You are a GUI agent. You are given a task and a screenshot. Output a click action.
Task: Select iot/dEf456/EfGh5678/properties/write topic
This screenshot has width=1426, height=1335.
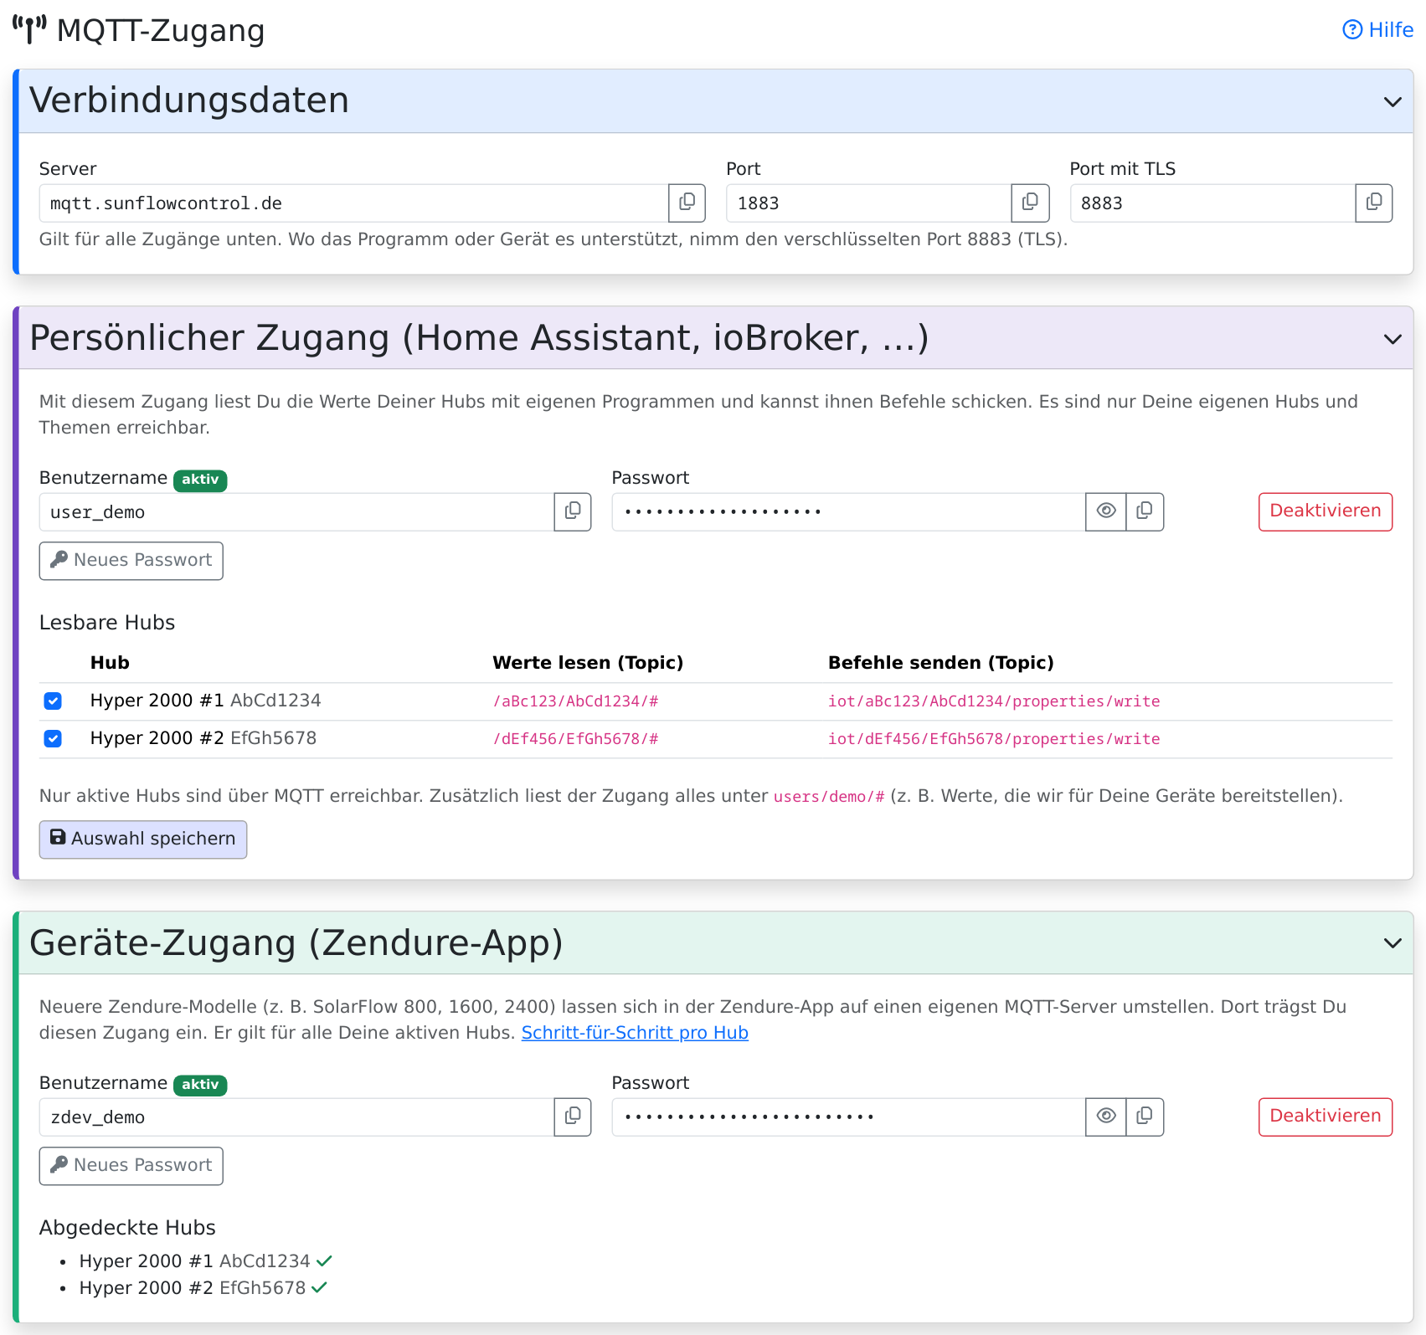tap(994, 739)
